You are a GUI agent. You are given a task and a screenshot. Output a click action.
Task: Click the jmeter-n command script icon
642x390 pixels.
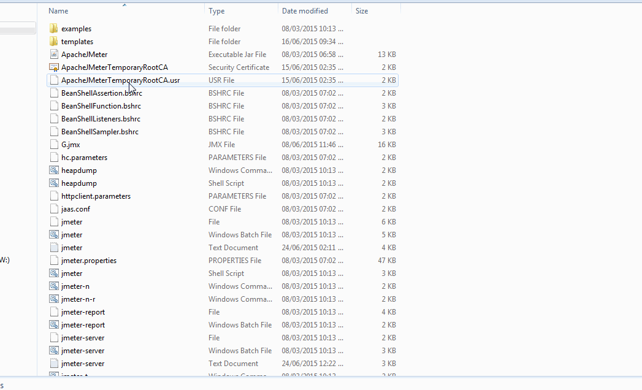[x=53, y=286]
